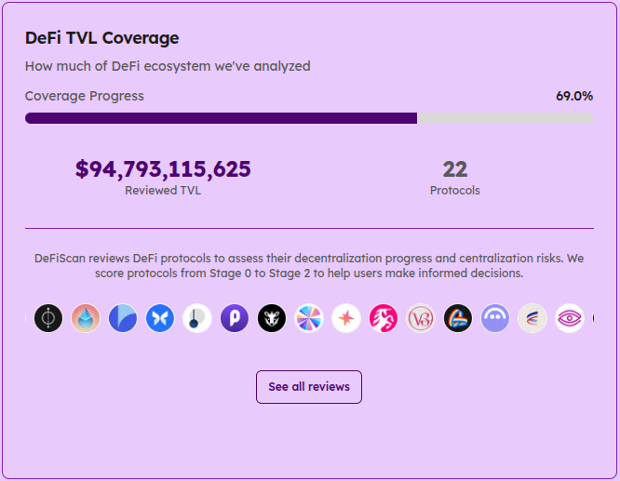Viewport: 620px width, 481px height.
Task: Click the beige logo with colored swoosh lines
Action: click(532, 318)
